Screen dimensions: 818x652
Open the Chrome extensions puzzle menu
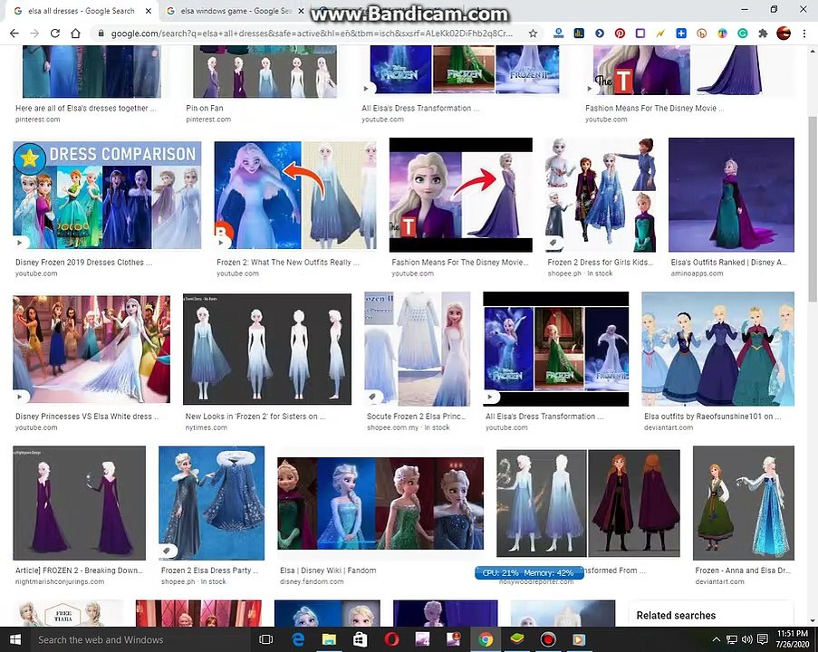[x=763, y=34]
